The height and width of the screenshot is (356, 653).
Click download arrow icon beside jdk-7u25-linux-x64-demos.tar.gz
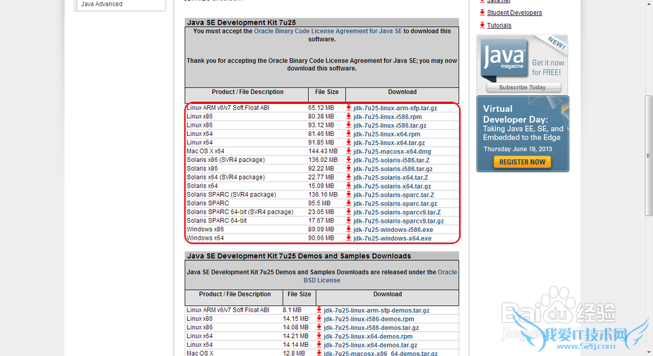319,345
